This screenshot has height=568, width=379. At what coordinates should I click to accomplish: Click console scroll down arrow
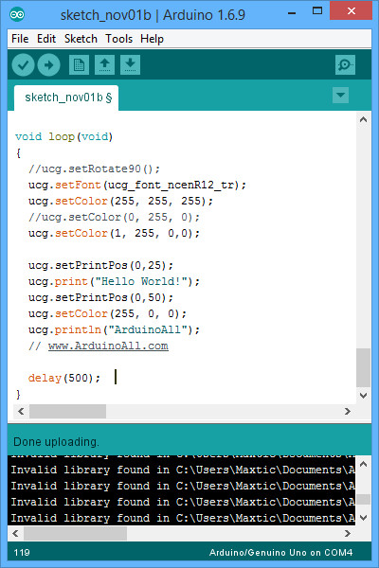click(364, 518)
